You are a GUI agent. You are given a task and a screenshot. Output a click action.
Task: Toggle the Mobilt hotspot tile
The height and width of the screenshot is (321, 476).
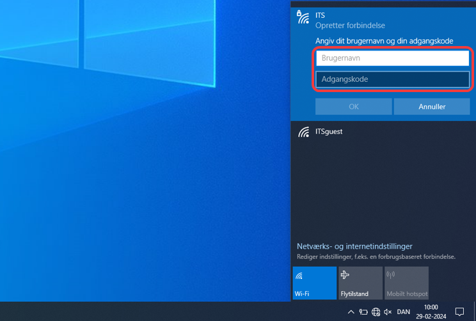406,283
